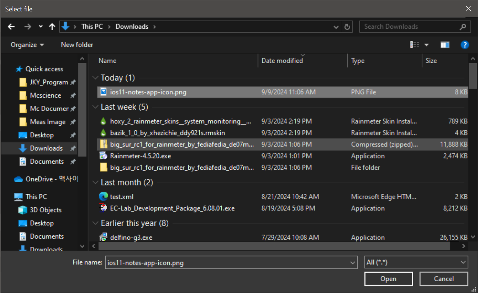Open Desktop under This PC
The width and height of the screenshot is (478, 293).
(42, 223)
